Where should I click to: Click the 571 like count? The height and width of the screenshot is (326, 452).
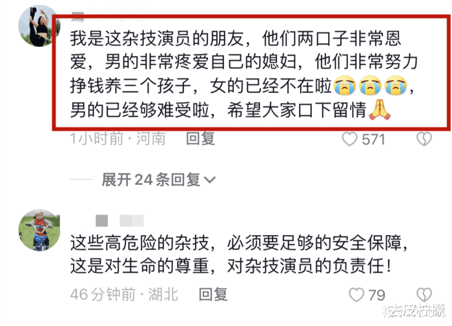point(374,140)
